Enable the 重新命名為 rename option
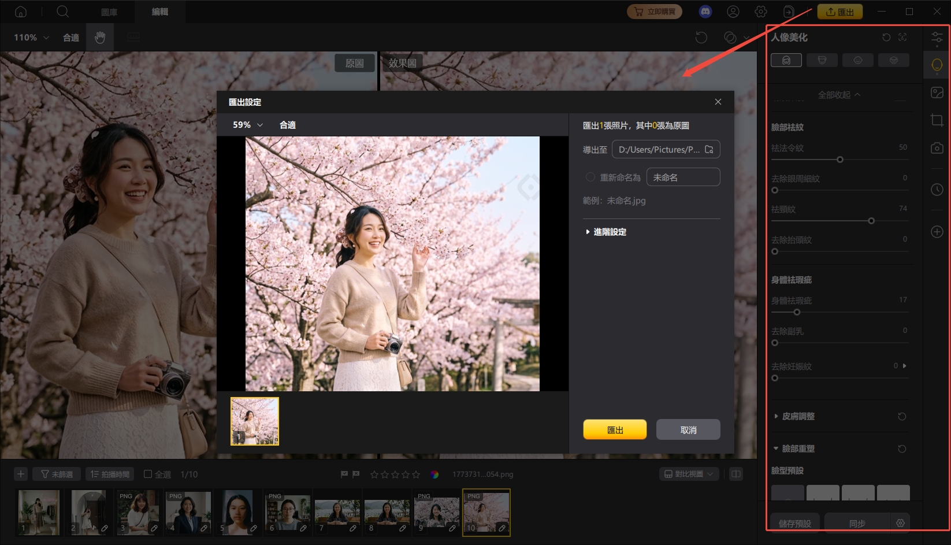The image size is (951, 545). (x=590, y=177)
